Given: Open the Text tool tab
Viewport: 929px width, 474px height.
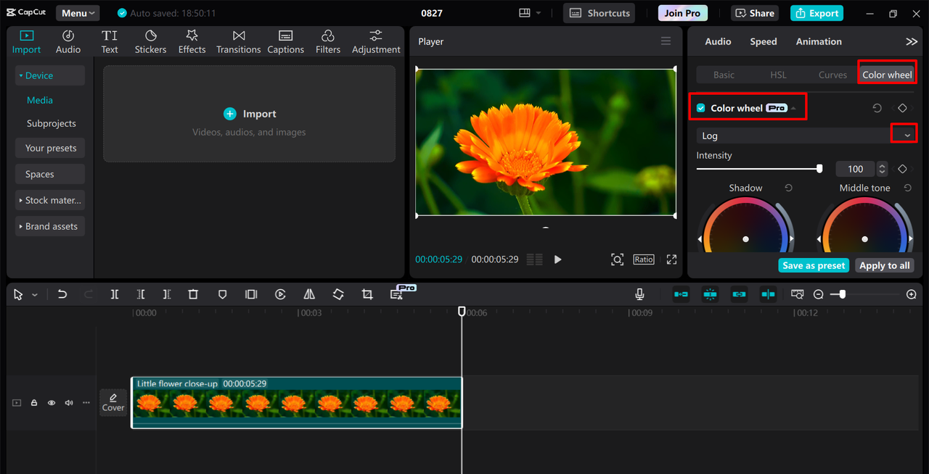Looking at the screenshot, I should tap(110, 42).
